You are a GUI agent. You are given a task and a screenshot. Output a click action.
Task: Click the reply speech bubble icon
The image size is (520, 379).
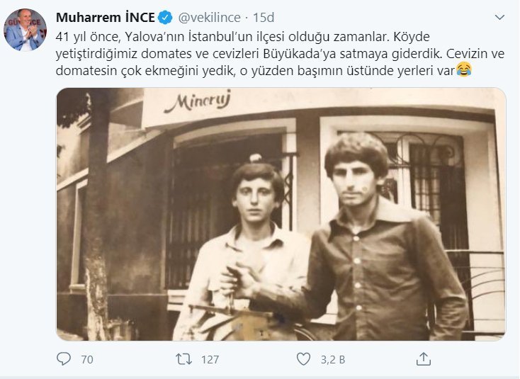[63, 359]
